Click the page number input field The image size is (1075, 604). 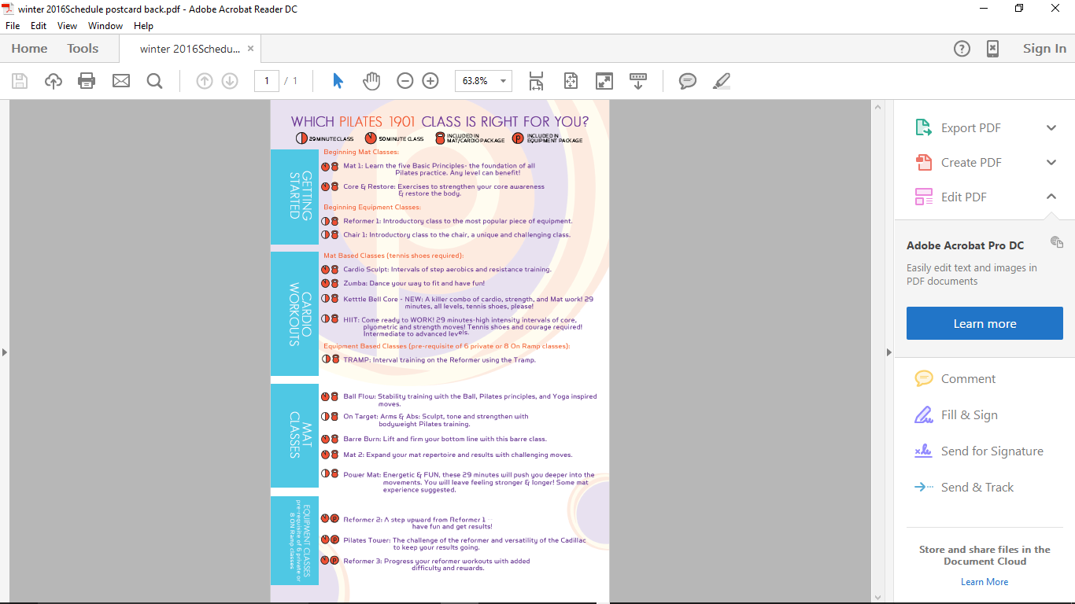click(x=267, y=81)
